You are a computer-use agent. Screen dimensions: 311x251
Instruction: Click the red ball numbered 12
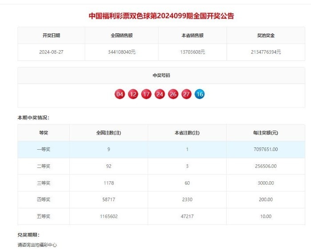click(x=133, y=94)
